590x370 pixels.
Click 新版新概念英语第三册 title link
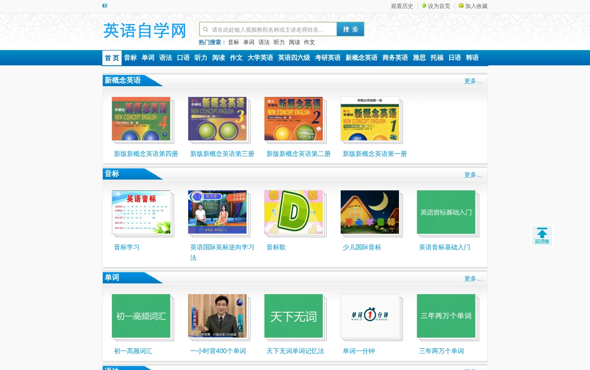point(222,154)
